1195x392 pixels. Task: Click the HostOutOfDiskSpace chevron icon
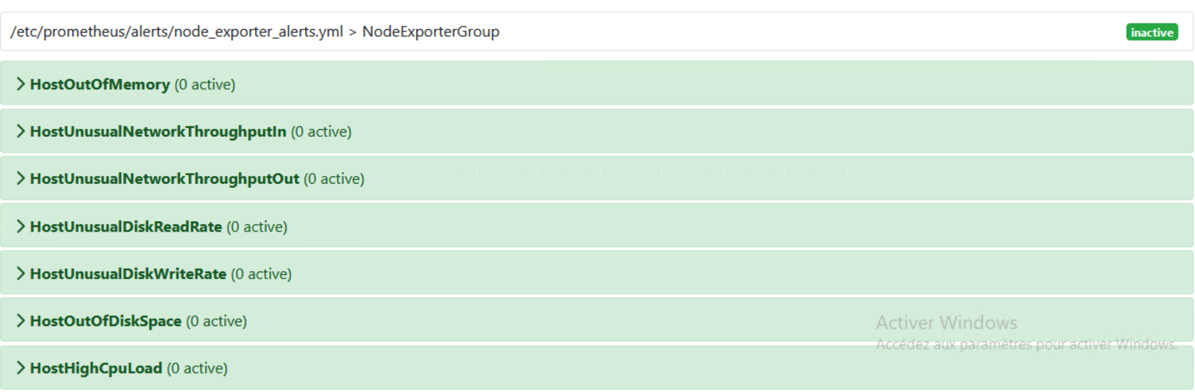(x=20, y=321)
